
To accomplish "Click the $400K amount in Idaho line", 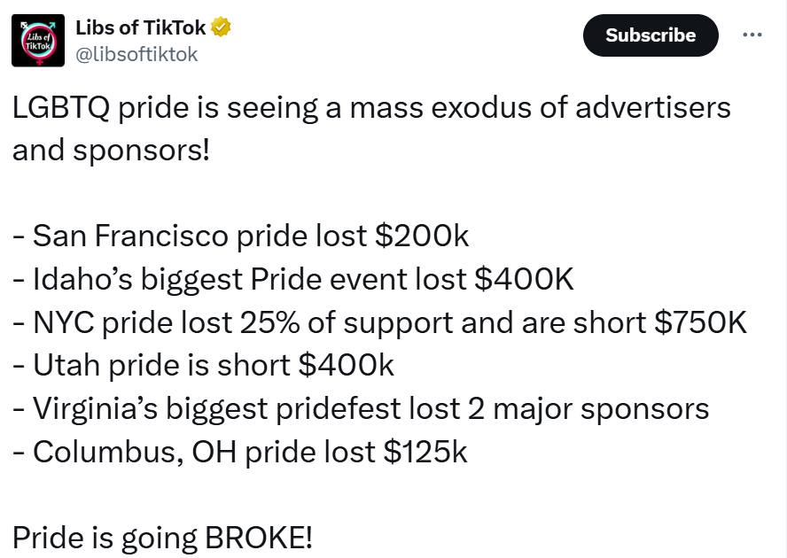I will pyautogui.click(x=524, y=280).
